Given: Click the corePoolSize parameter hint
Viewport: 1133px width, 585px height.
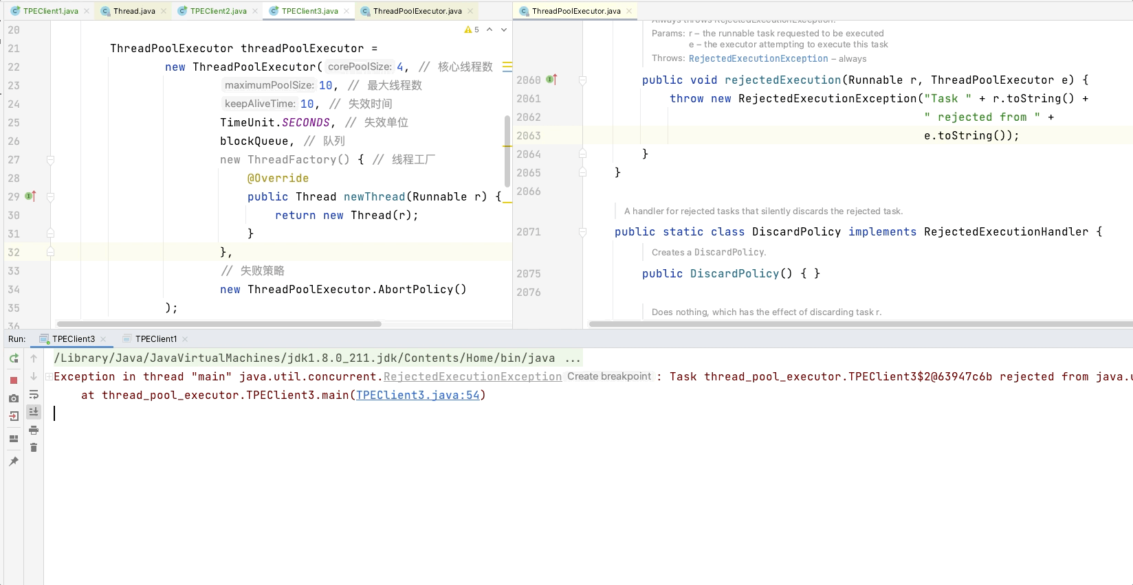Looking at the screenshot, I should click(360, 67).
